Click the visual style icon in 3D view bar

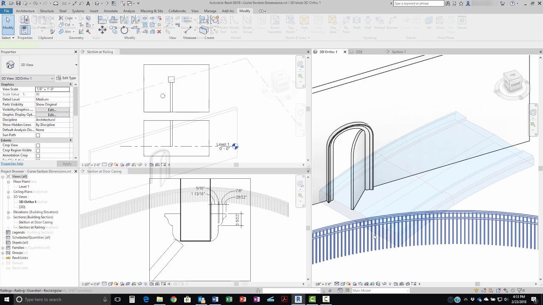[x=343, y=284]
